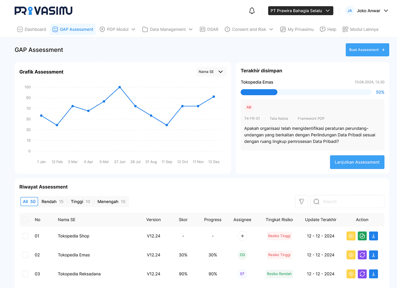
Task: Tick the checkbox for Tokopedia Reksadana
Action: tap(25, 274)
